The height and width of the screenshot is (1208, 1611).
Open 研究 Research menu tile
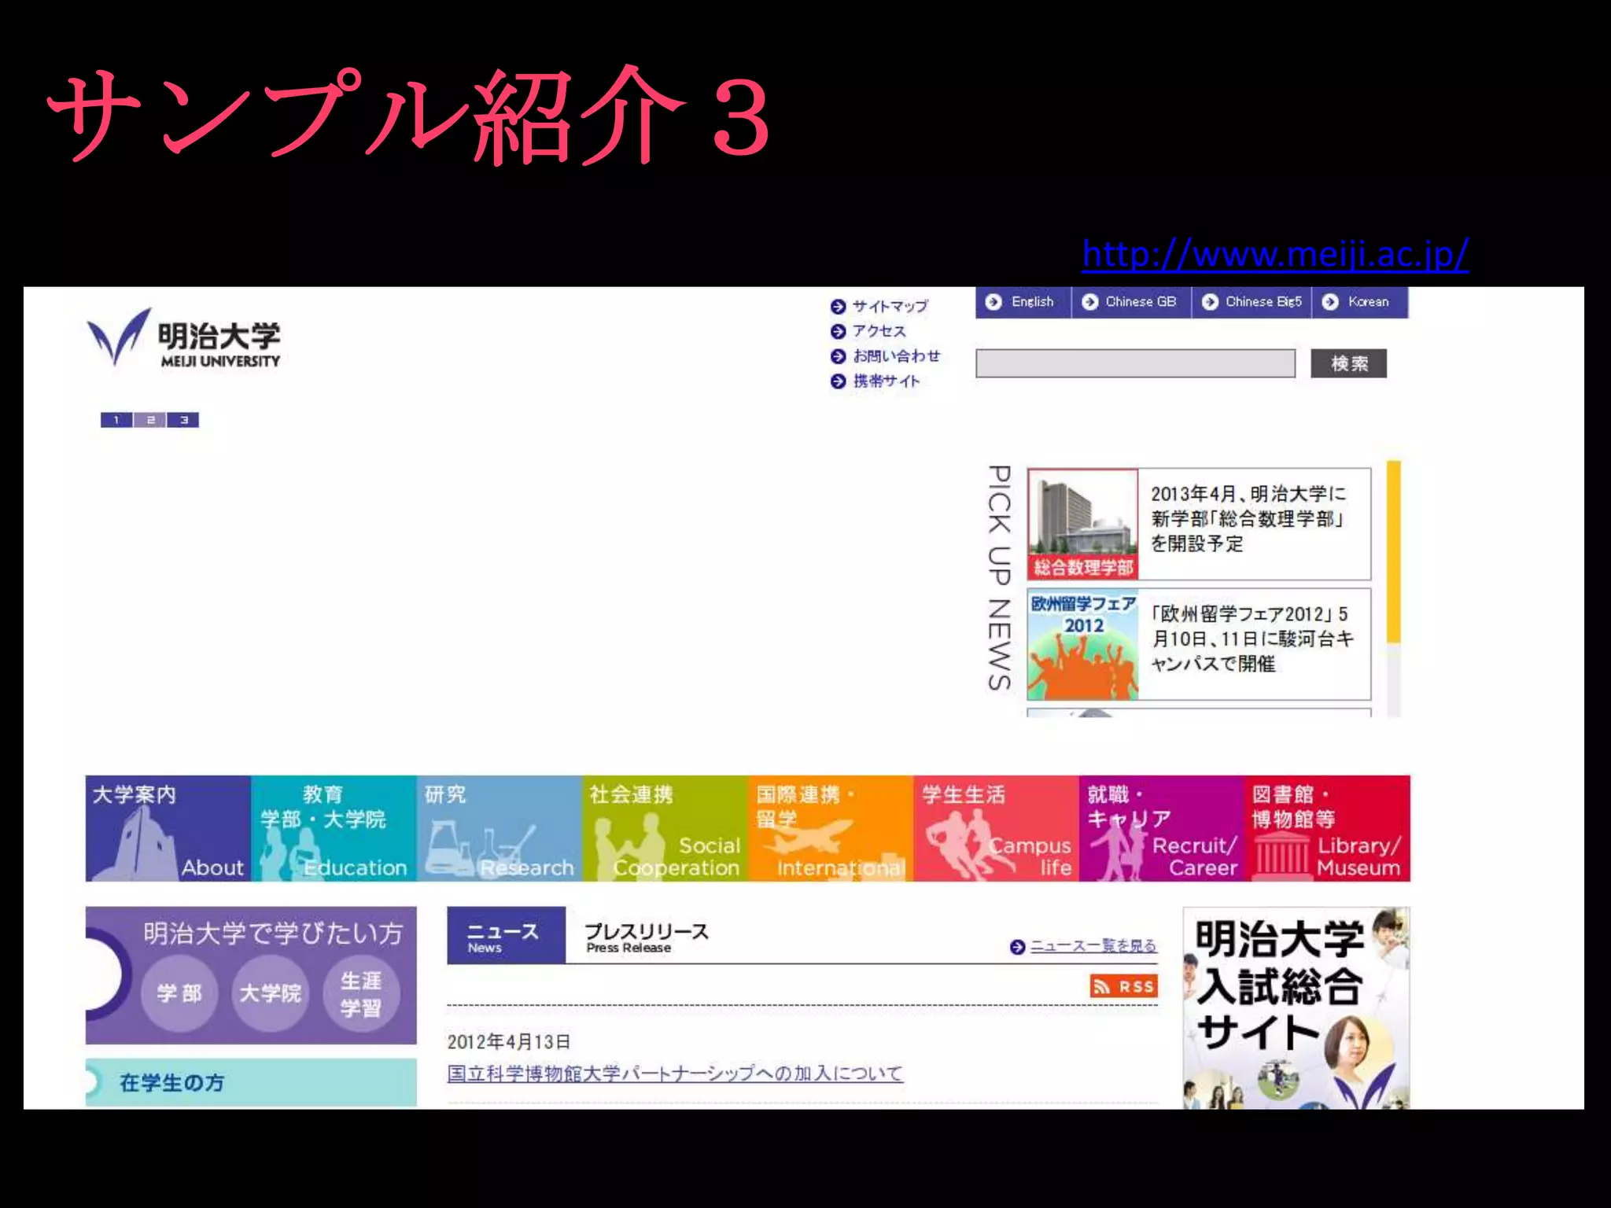500,828
